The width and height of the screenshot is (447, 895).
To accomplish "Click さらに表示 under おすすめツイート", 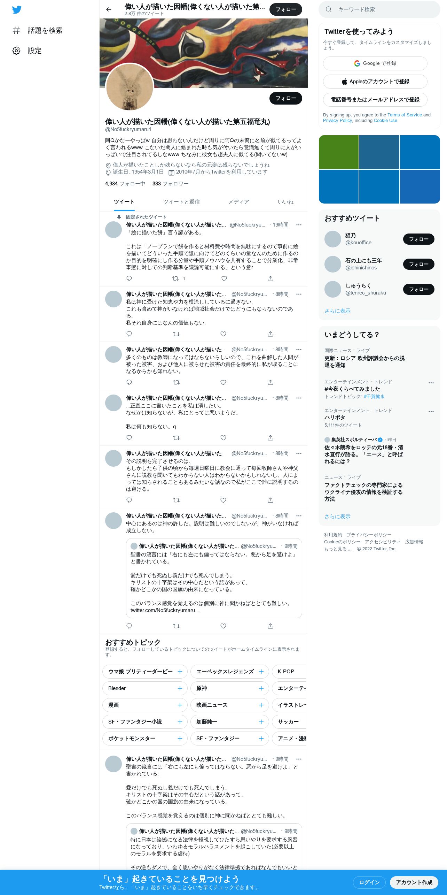I will point(337,311).
